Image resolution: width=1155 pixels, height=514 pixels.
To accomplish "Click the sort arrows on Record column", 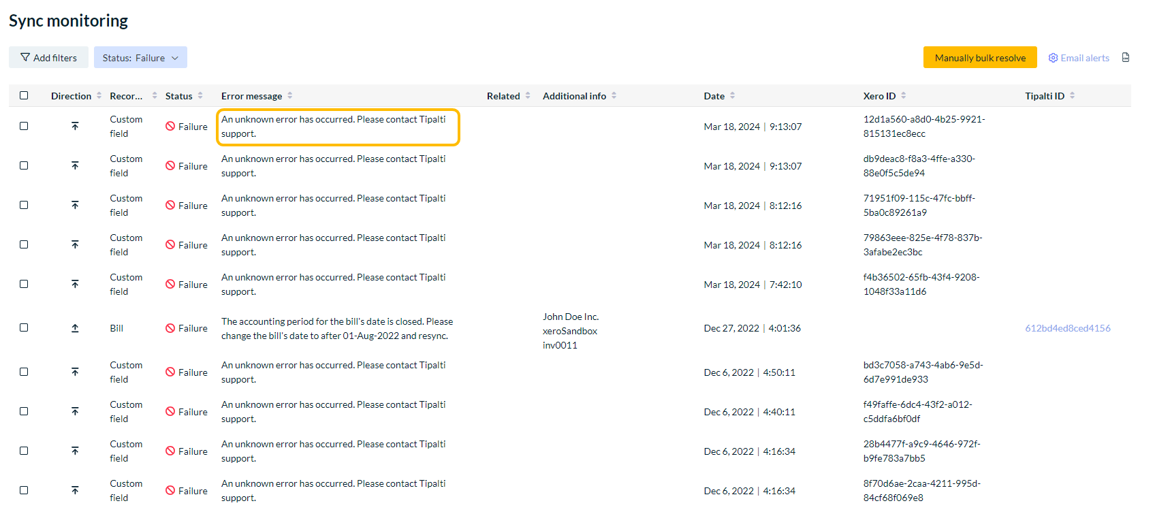I will (x=155, y=96).
